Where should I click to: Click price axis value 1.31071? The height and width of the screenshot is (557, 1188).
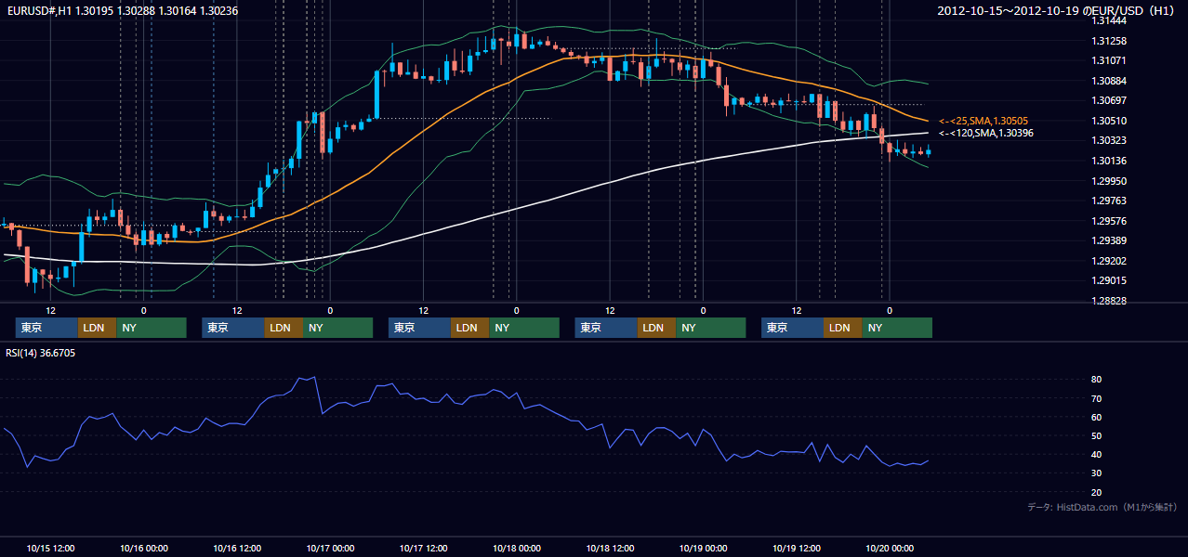[x=1108, y=60]
